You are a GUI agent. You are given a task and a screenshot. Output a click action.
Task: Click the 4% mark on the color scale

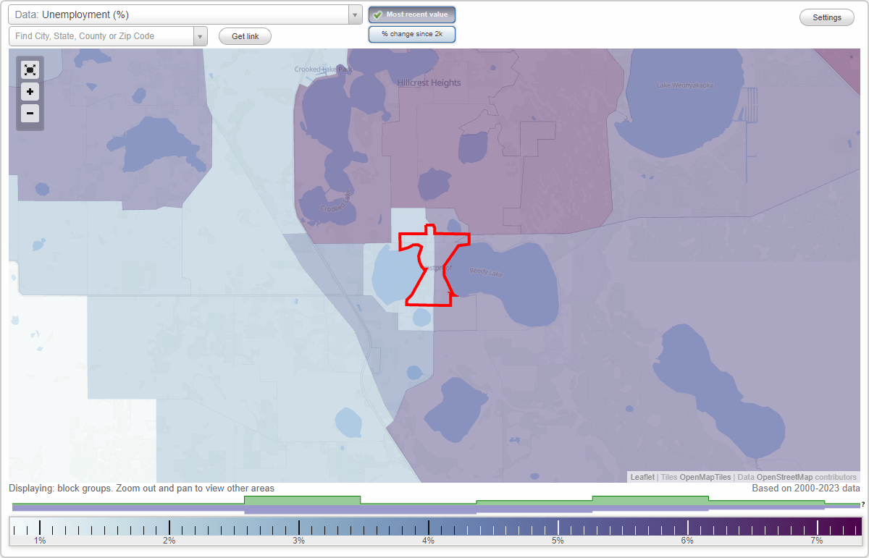(x=429, y=528)
